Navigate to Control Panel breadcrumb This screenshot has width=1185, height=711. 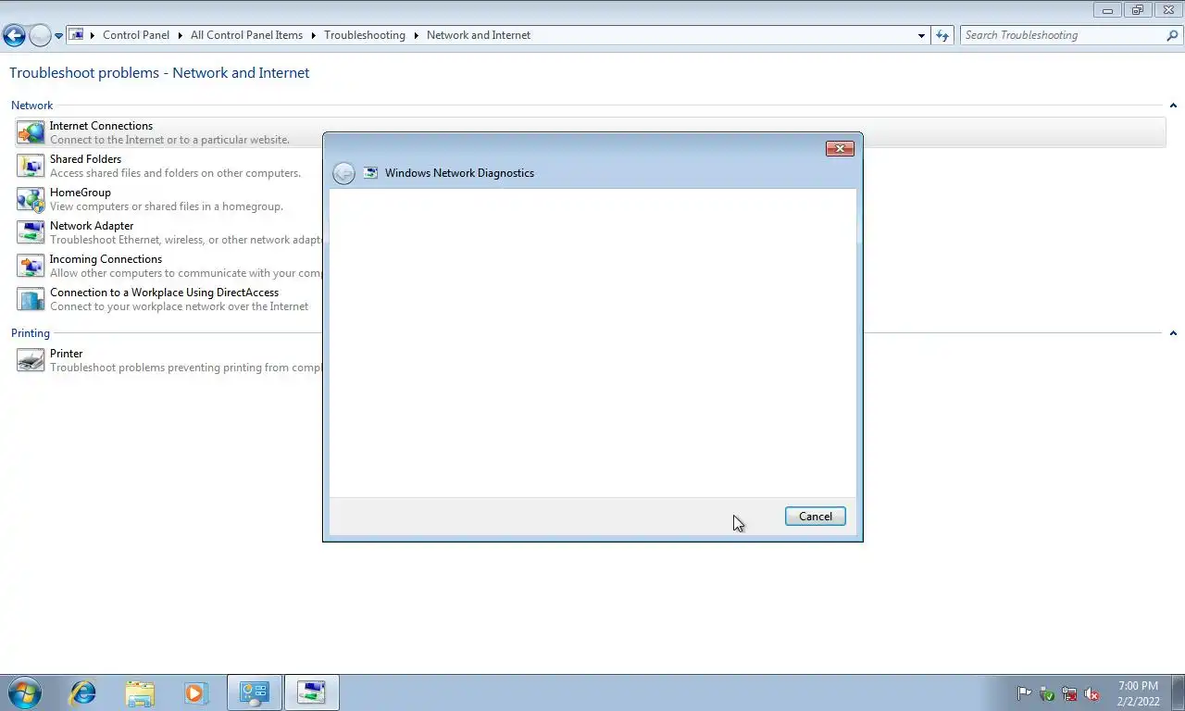coord(136,35)
